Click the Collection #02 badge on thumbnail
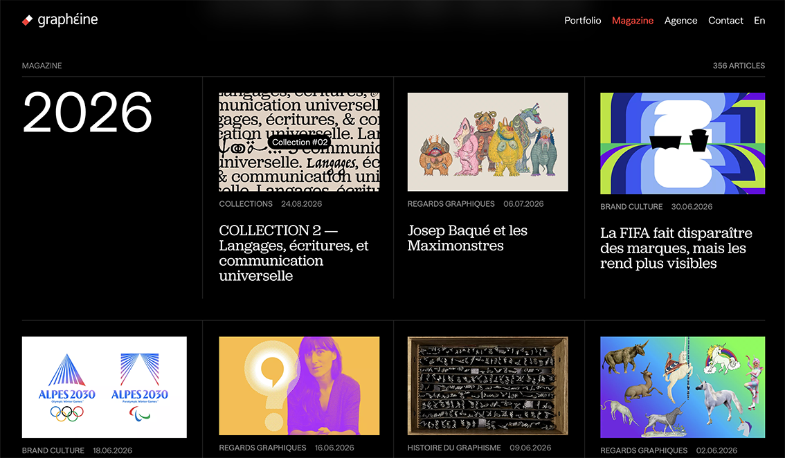The width and height of the screenshot is (785, 458). (x=299, y=142)
